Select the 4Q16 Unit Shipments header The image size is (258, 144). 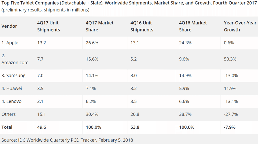coord(142,26)
